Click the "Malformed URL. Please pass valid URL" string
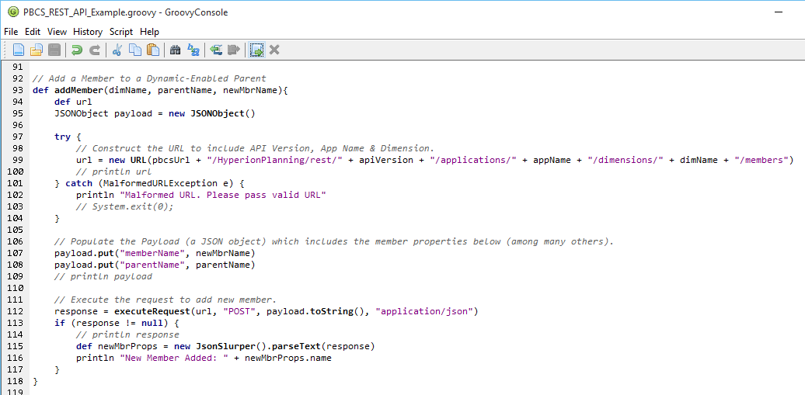The height and width of the screenshot is (395, 805). tap(223, 195)
